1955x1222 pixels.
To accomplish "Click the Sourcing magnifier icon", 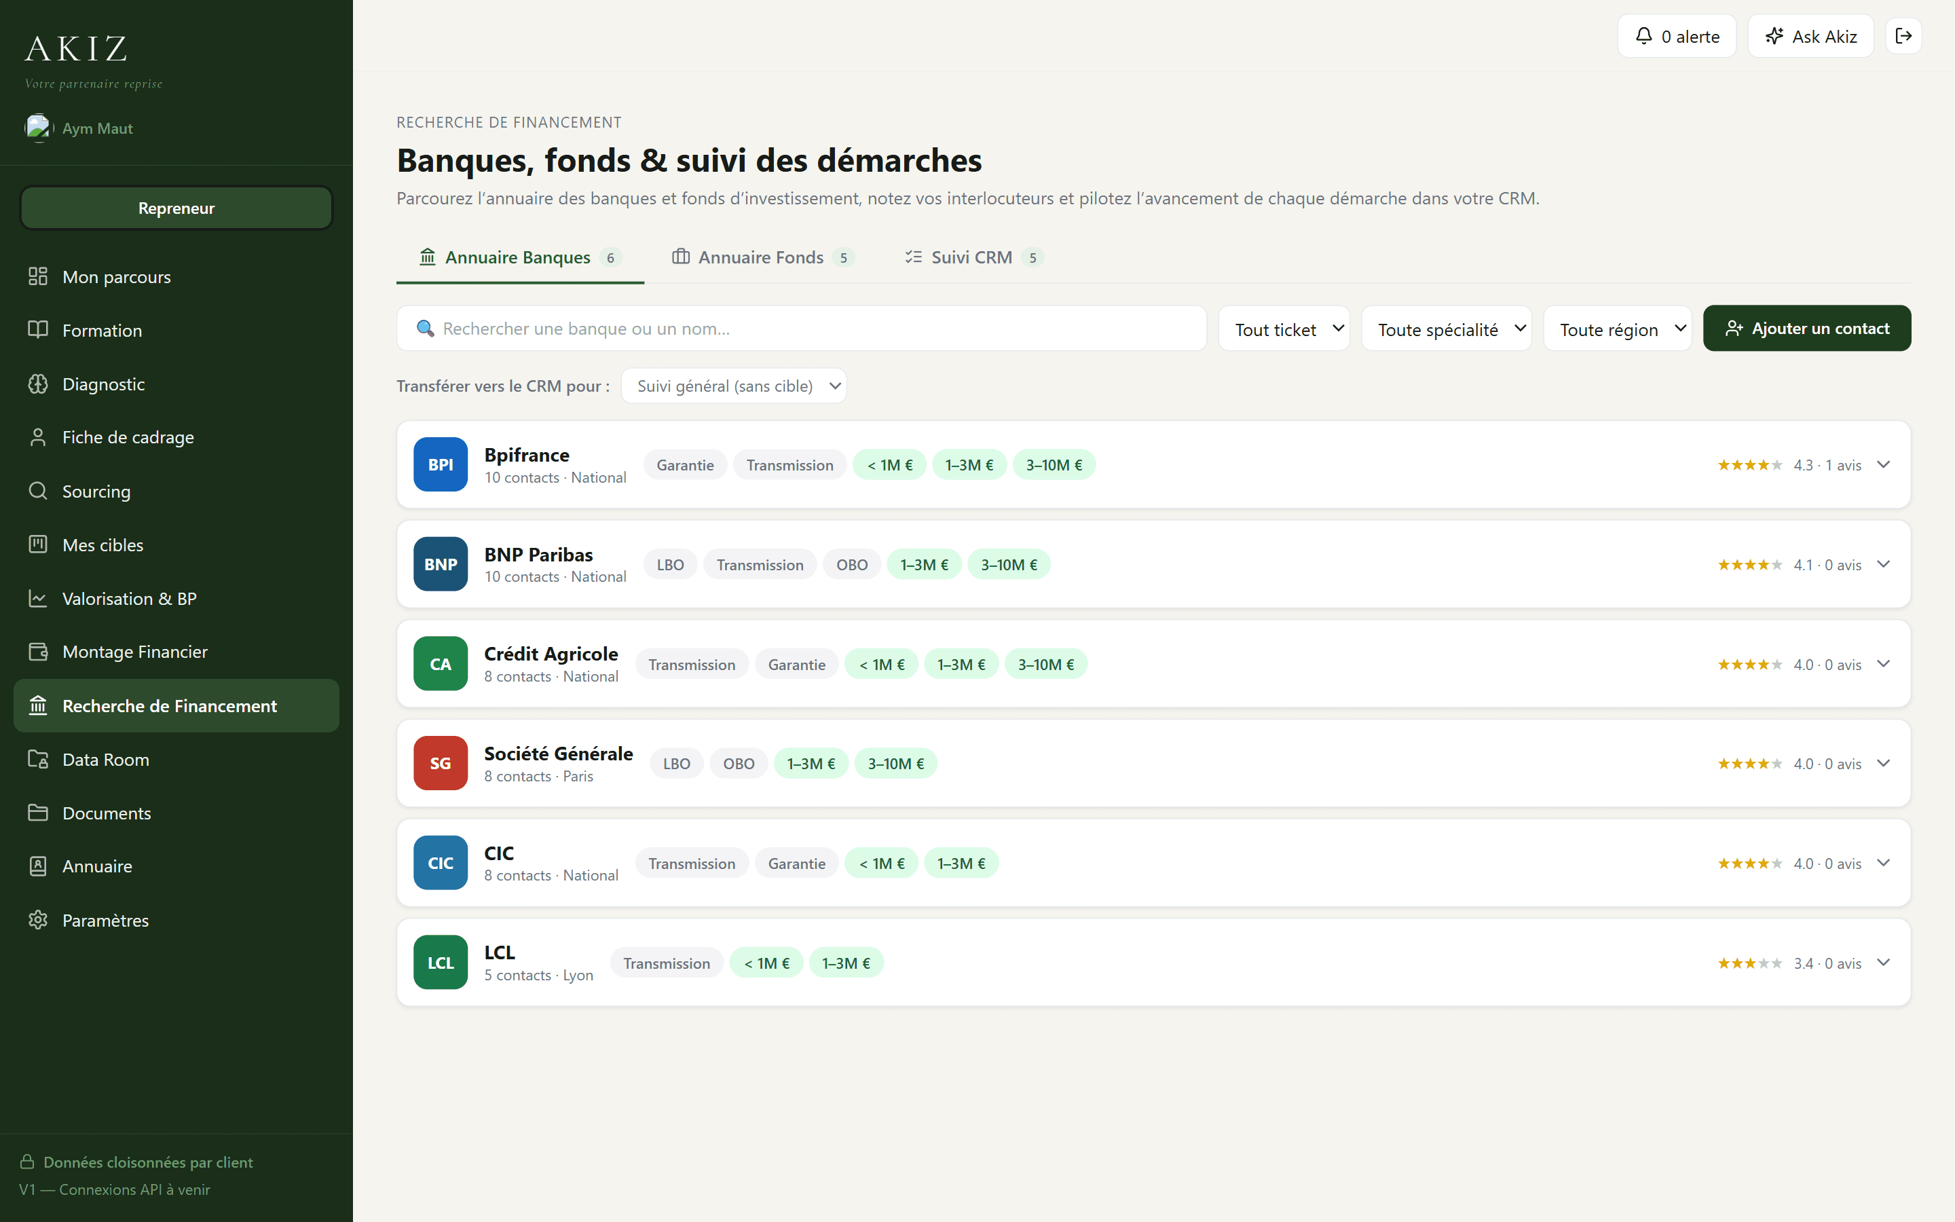I will (38, 491).
